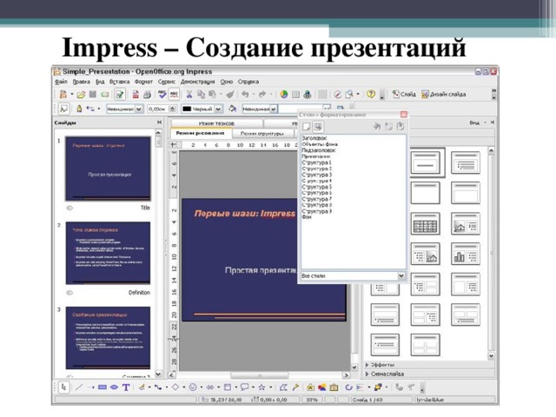The image size is (556, 417).
Task: Select the Rectangle drawing tool
Action: (103, 387)
